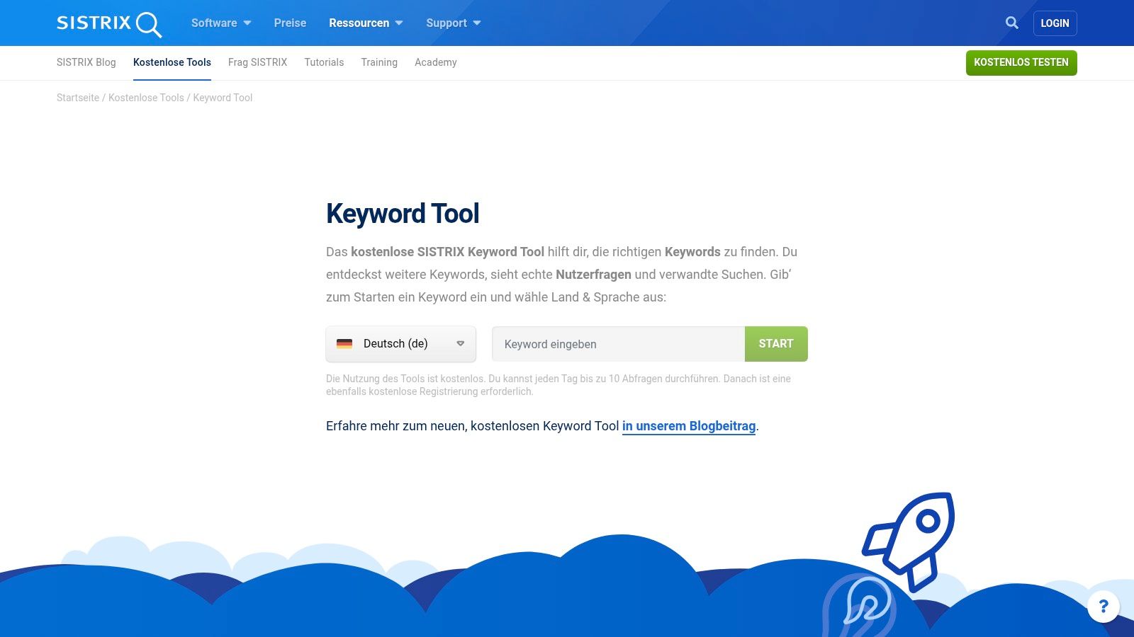This screenshot has height=637, width=1134.
Task: Click the 'Keyword eingeben' input field
Action: tap(617, 343)
